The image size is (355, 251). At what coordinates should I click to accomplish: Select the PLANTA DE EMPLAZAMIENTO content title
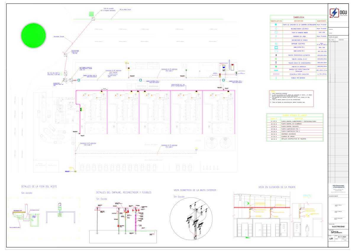point(336,232)
